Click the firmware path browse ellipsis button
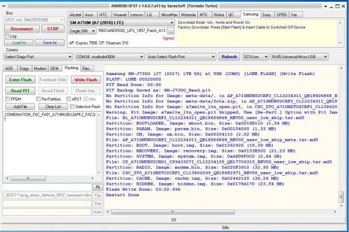349x232 pixels. (x=170, y=31)
